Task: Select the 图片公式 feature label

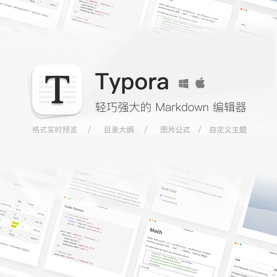Action: (x=175, y=130)
